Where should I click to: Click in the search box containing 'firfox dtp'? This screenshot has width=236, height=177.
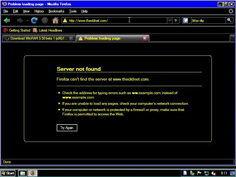tap(209, 20)
